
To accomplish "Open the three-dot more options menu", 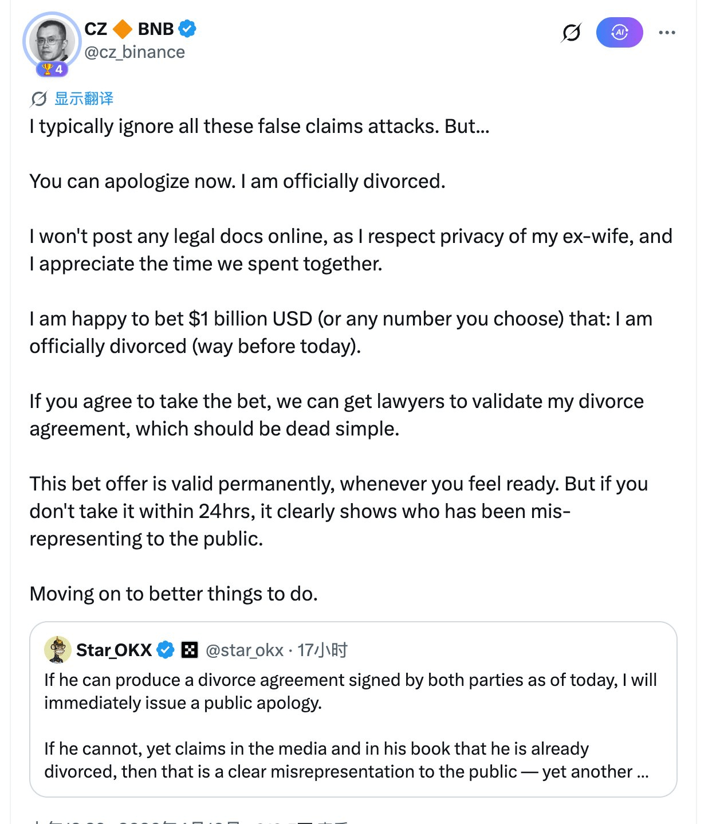I will coord(667,33).
